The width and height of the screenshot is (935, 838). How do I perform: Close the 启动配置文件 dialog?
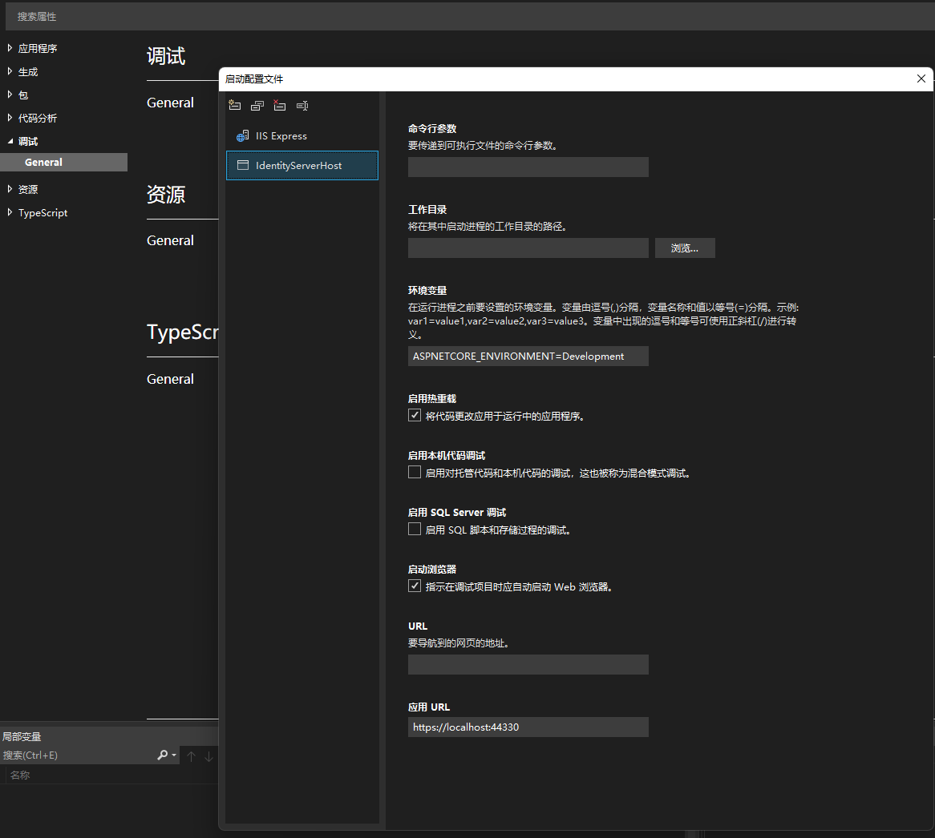click(921, 79)
